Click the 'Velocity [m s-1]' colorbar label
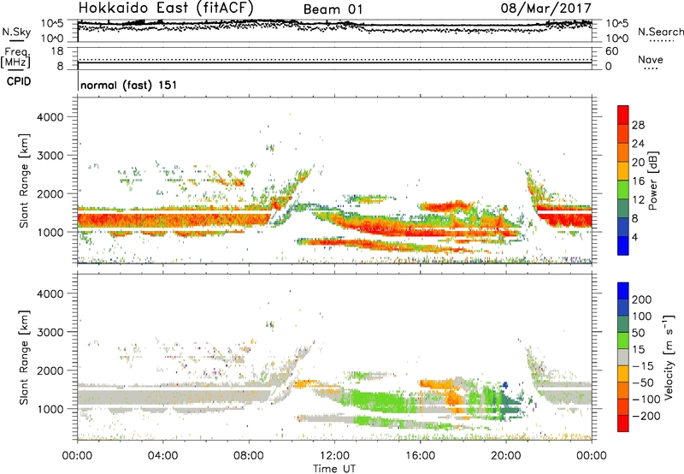Viewport: 684px width, 474px height. [669, 357]
